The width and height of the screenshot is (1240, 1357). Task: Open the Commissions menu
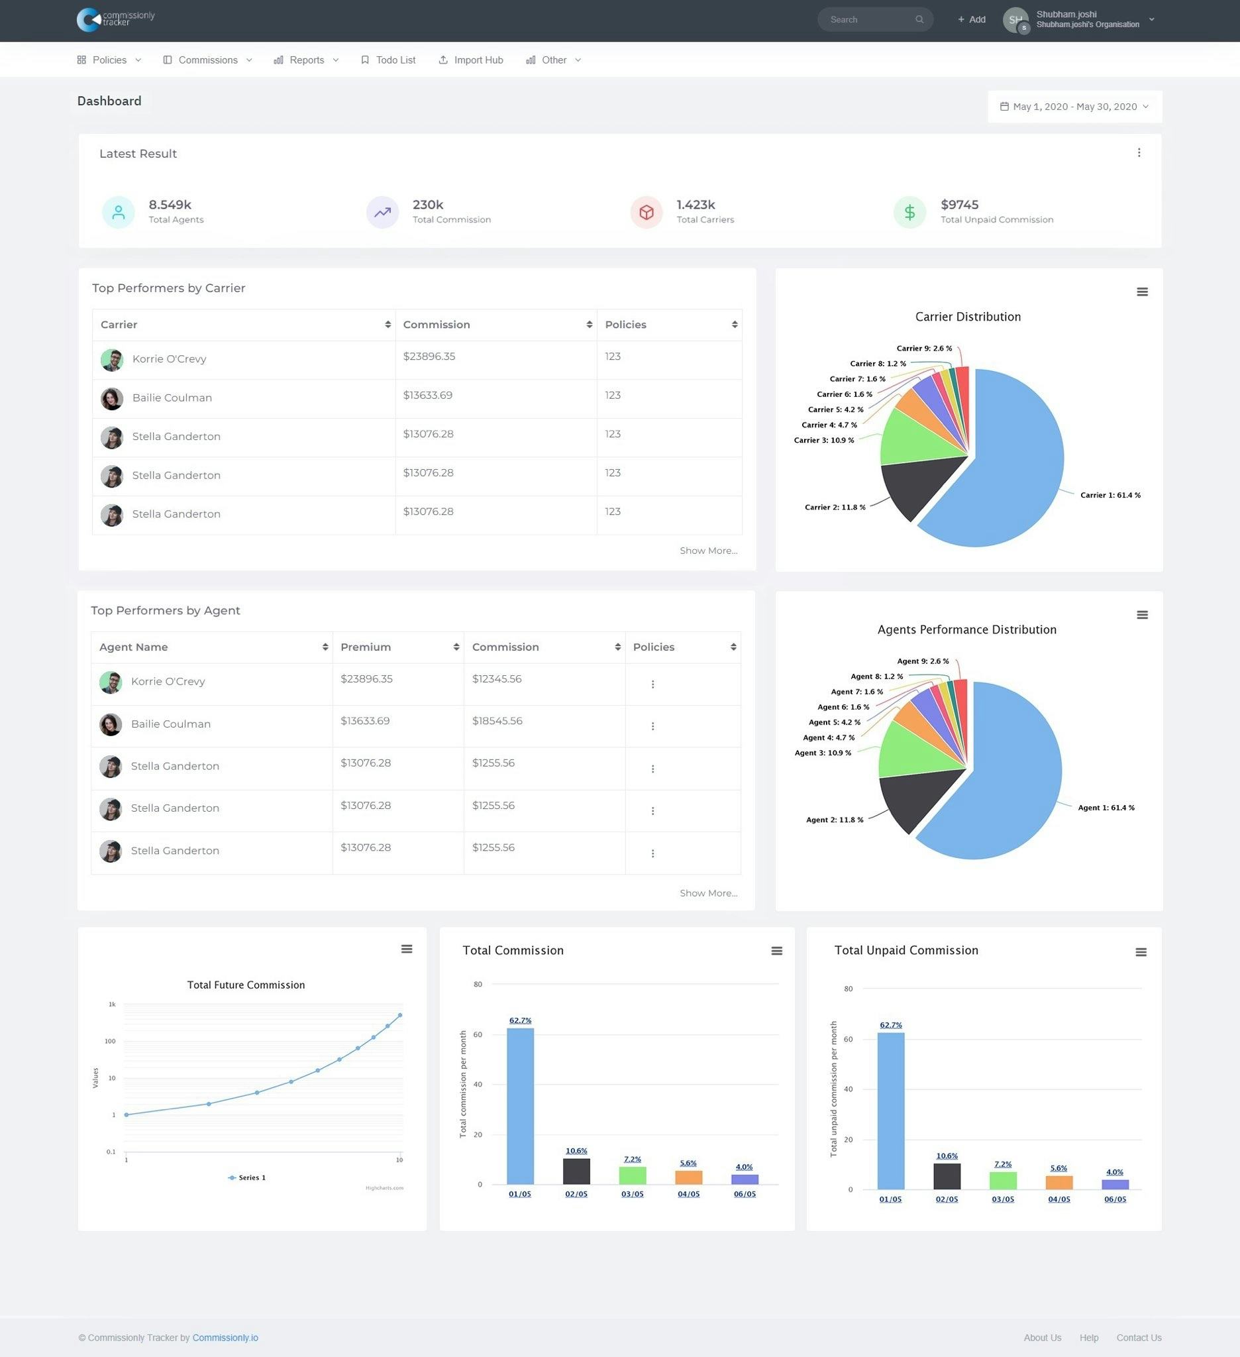208,60
